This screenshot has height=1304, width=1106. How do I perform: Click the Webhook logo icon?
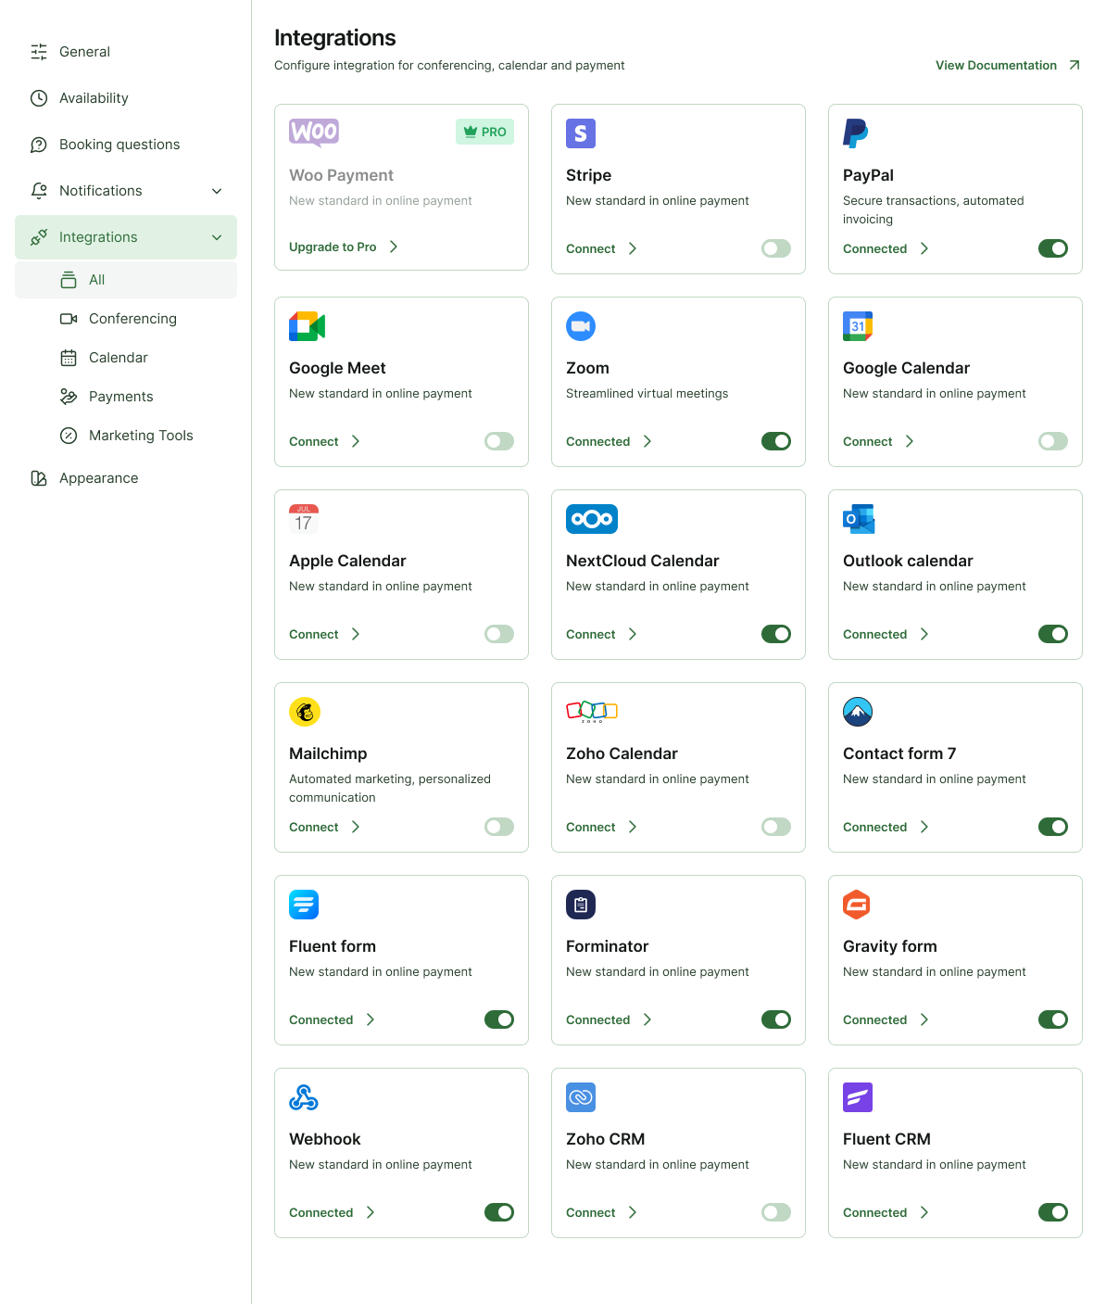point(304,1097)
